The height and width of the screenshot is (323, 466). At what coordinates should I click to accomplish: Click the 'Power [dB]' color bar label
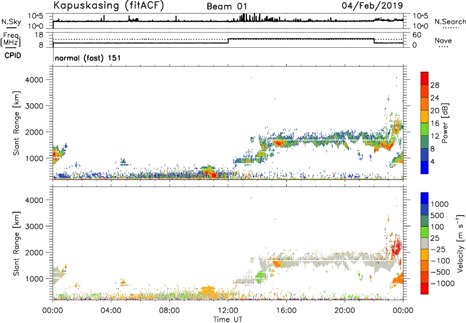pos(444,124)
